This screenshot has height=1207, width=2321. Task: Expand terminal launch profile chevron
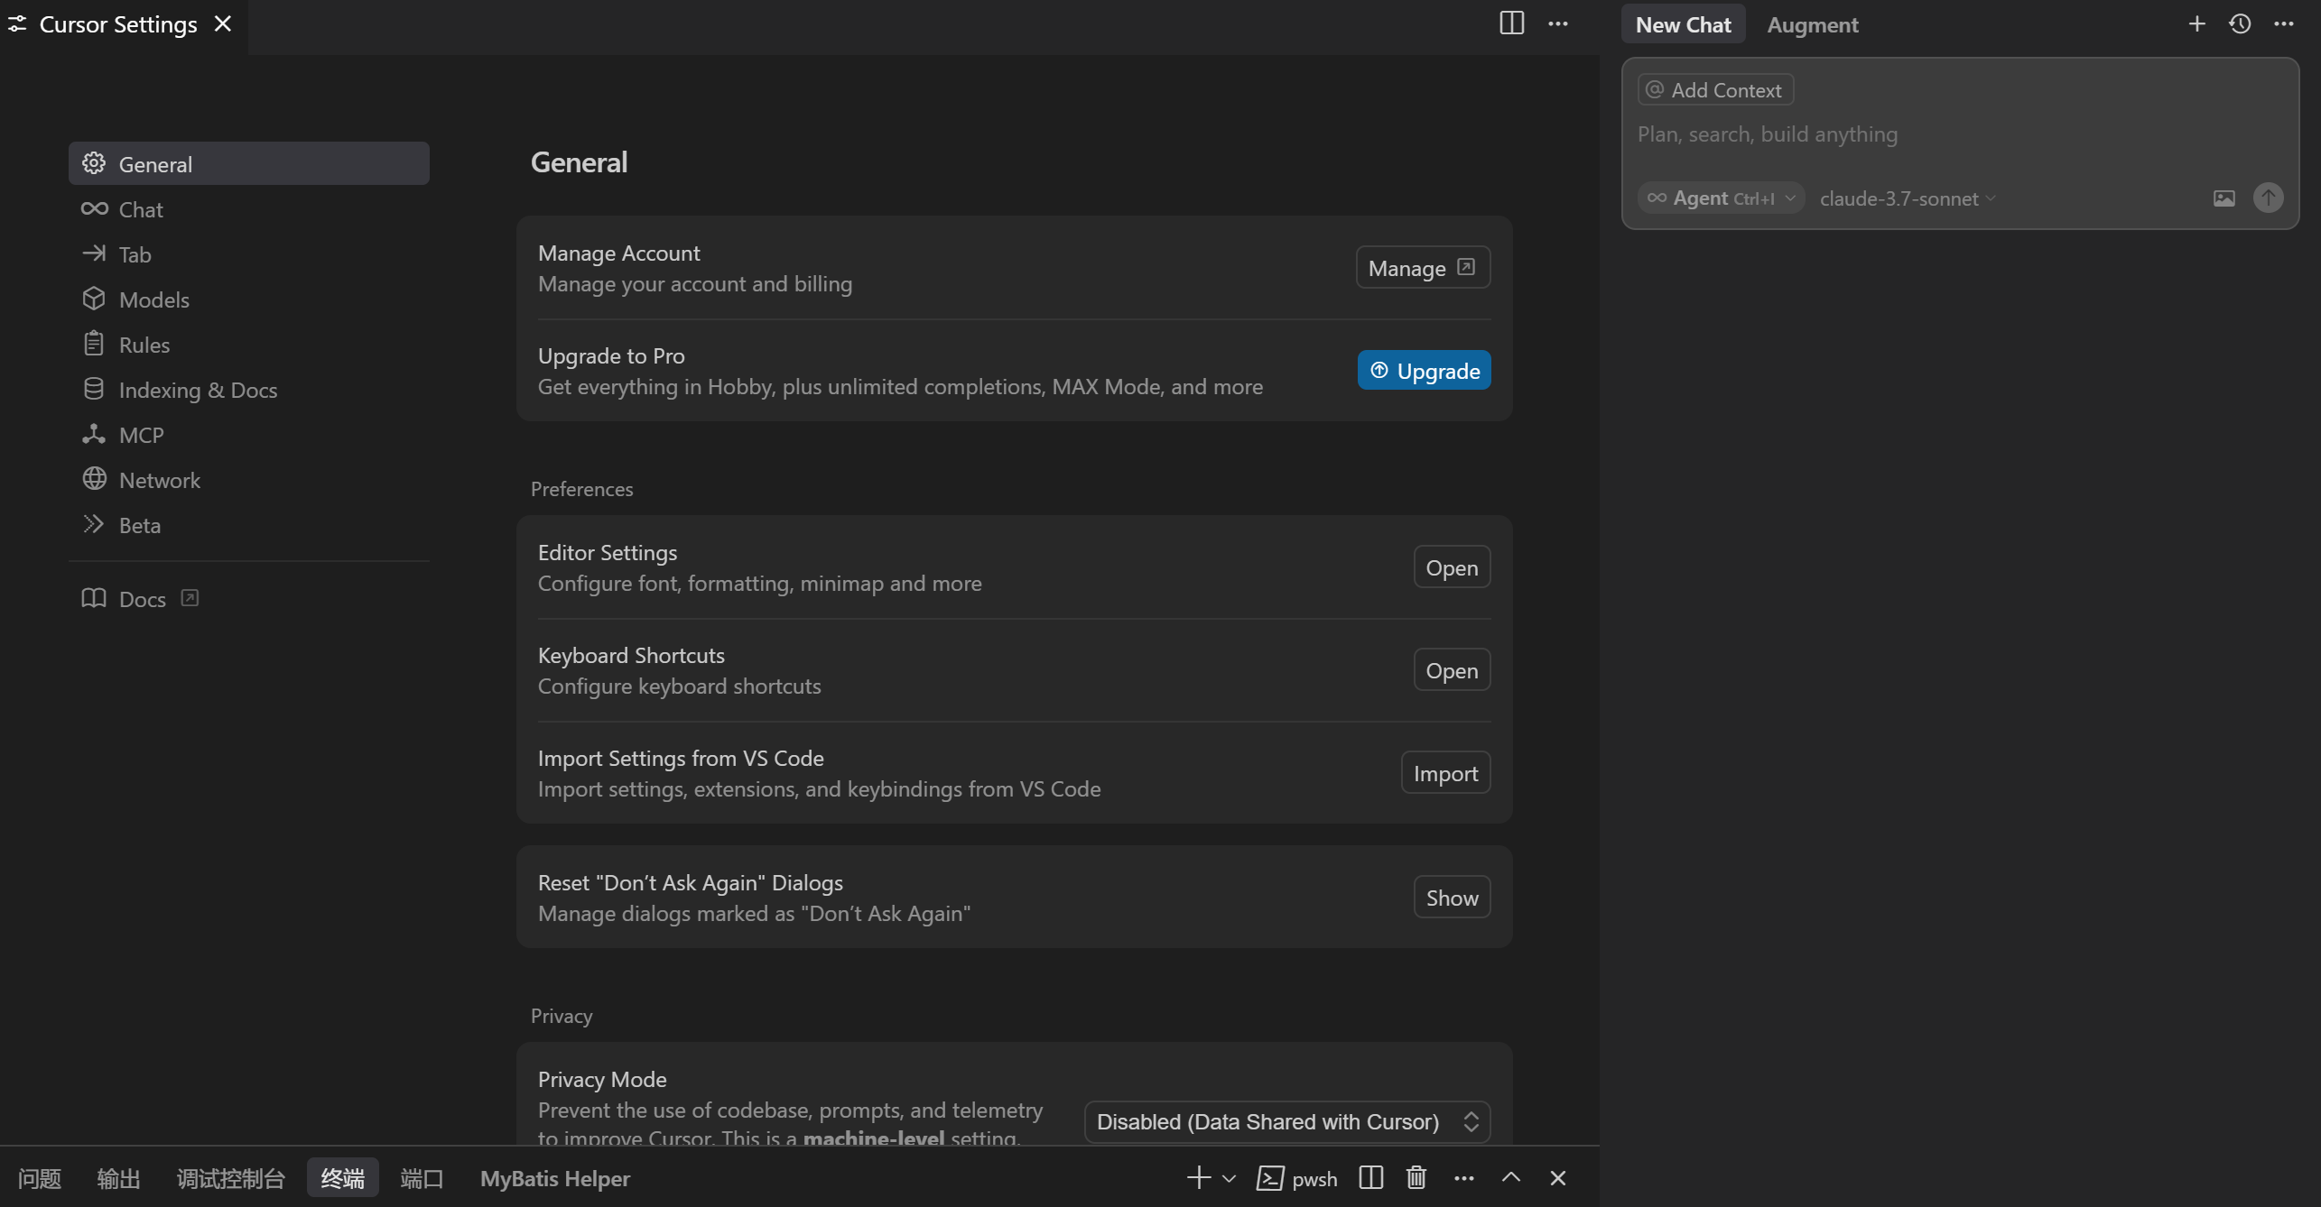click(1229, 1178)
